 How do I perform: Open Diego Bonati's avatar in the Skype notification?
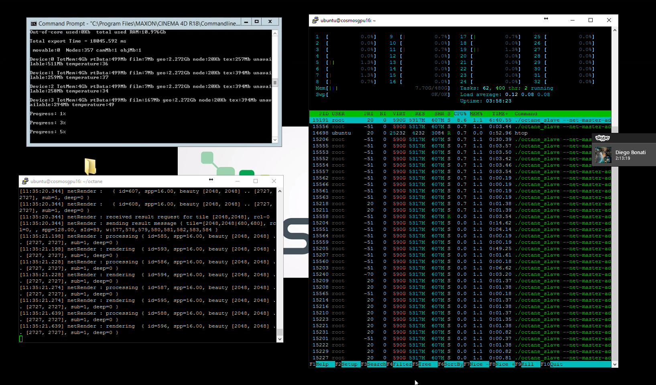(x=603, y=155)
